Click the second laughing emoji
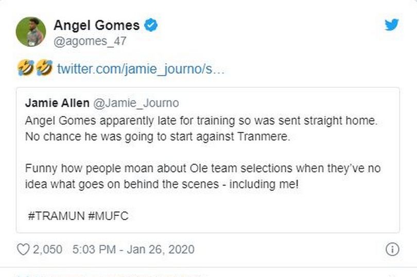 click(44, 67)
